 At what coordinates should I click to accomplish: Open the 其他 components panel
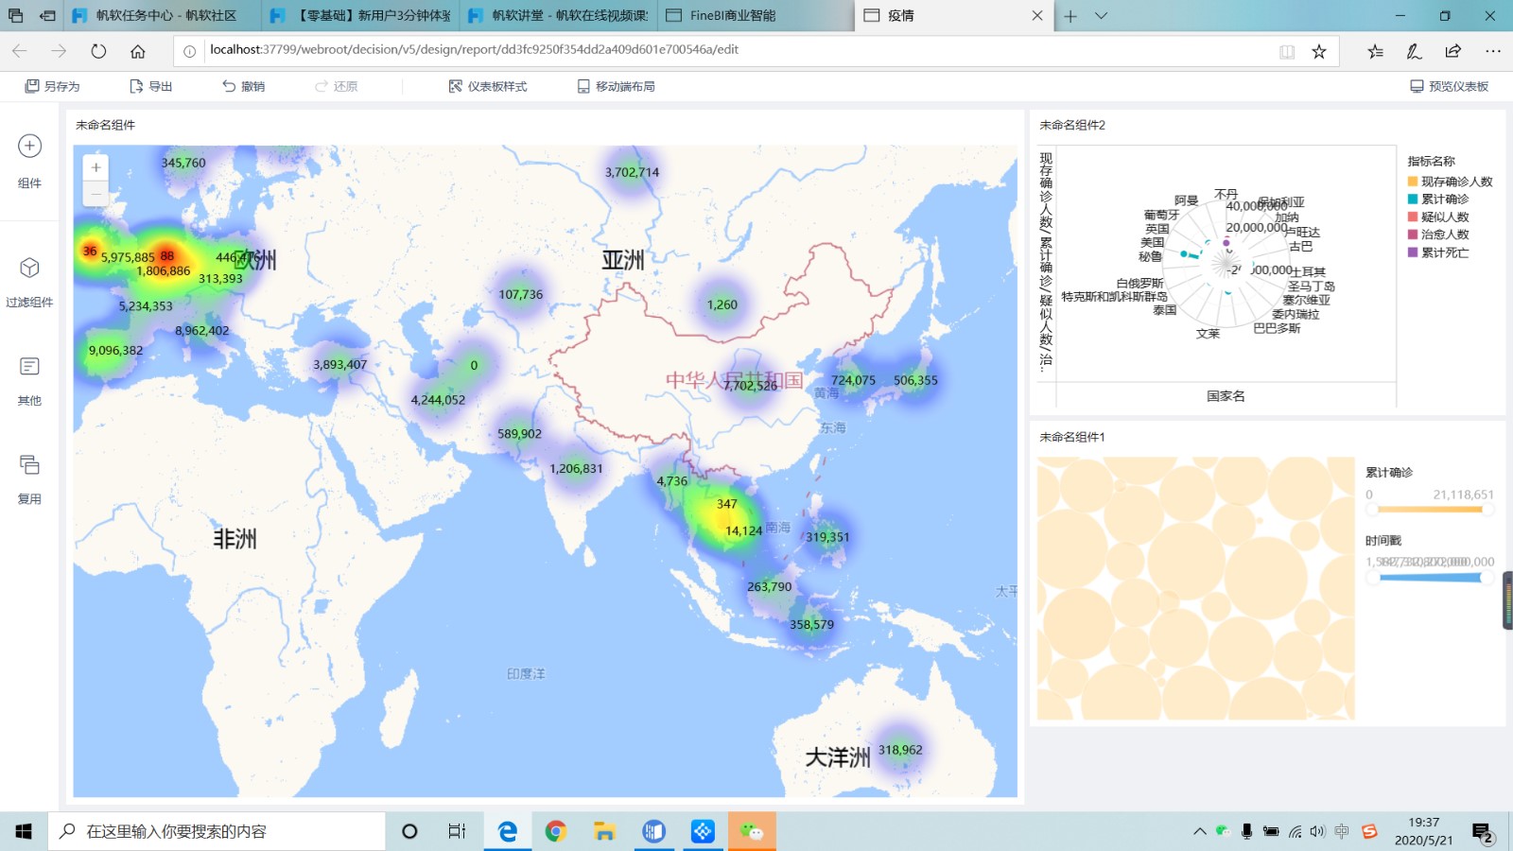click(29, 379)
